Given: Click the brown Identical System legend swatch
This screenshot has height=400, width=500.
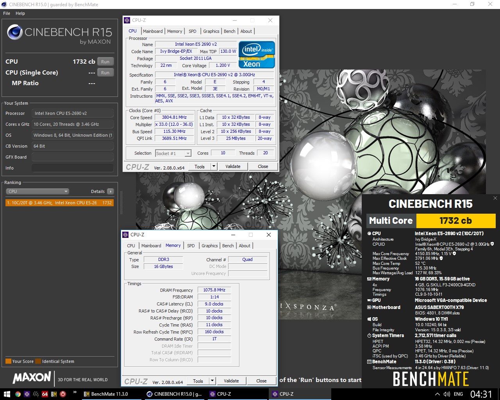Looking at the screenshot, I should coord(38,361).
